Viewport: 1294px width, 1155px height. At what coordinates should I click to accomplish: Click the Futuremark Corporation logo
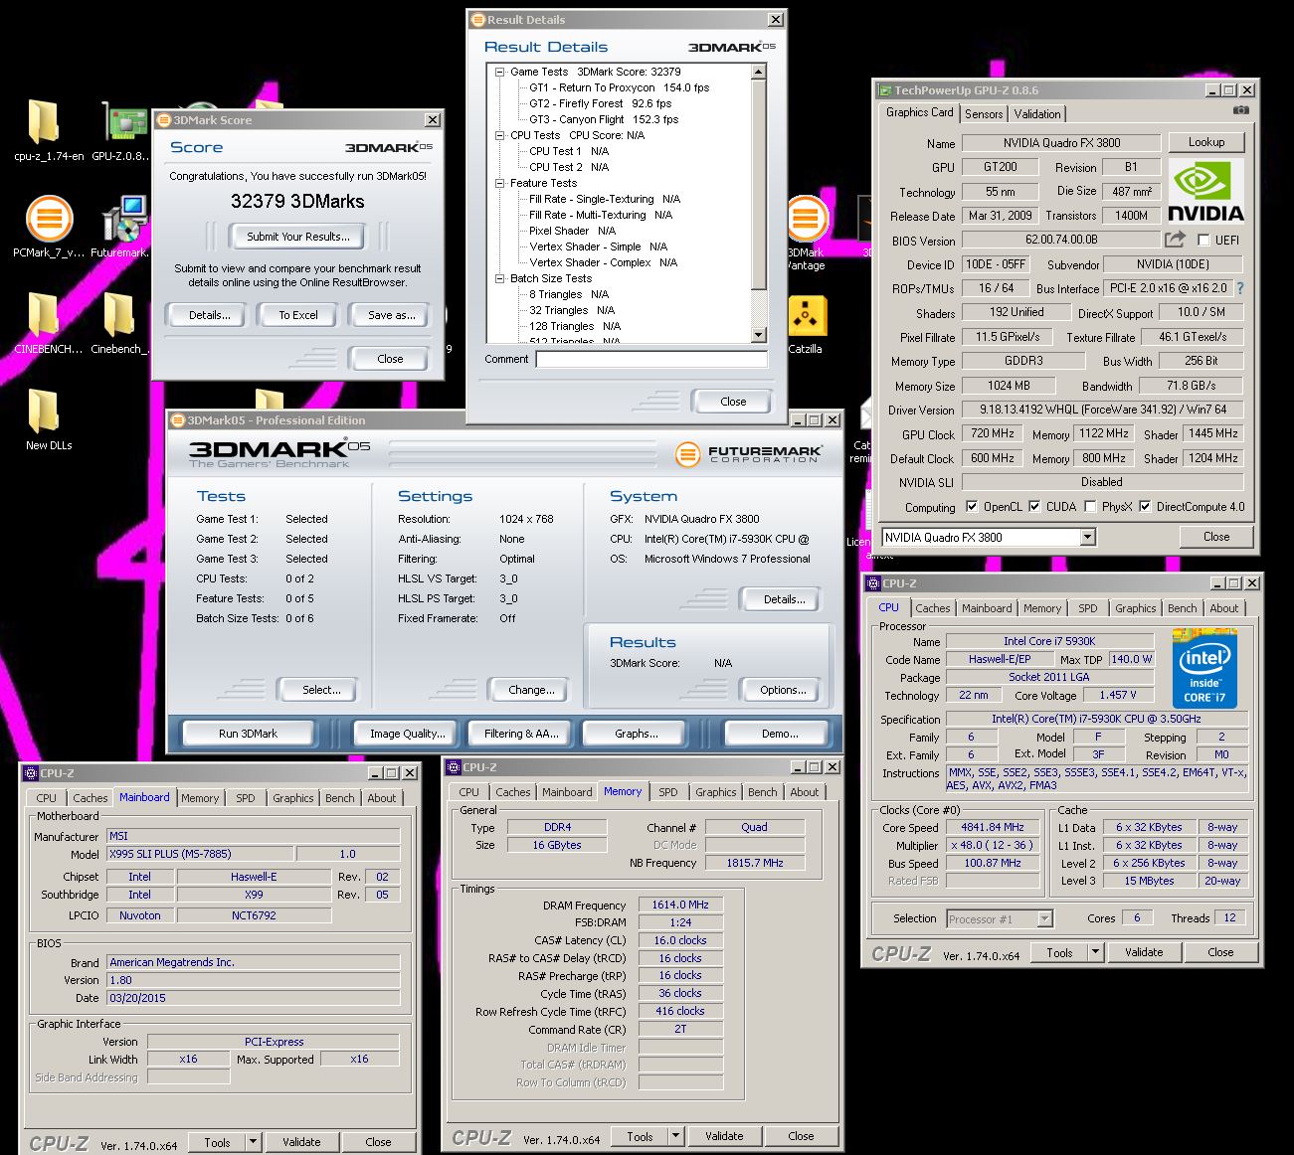[x=748, y=455]
